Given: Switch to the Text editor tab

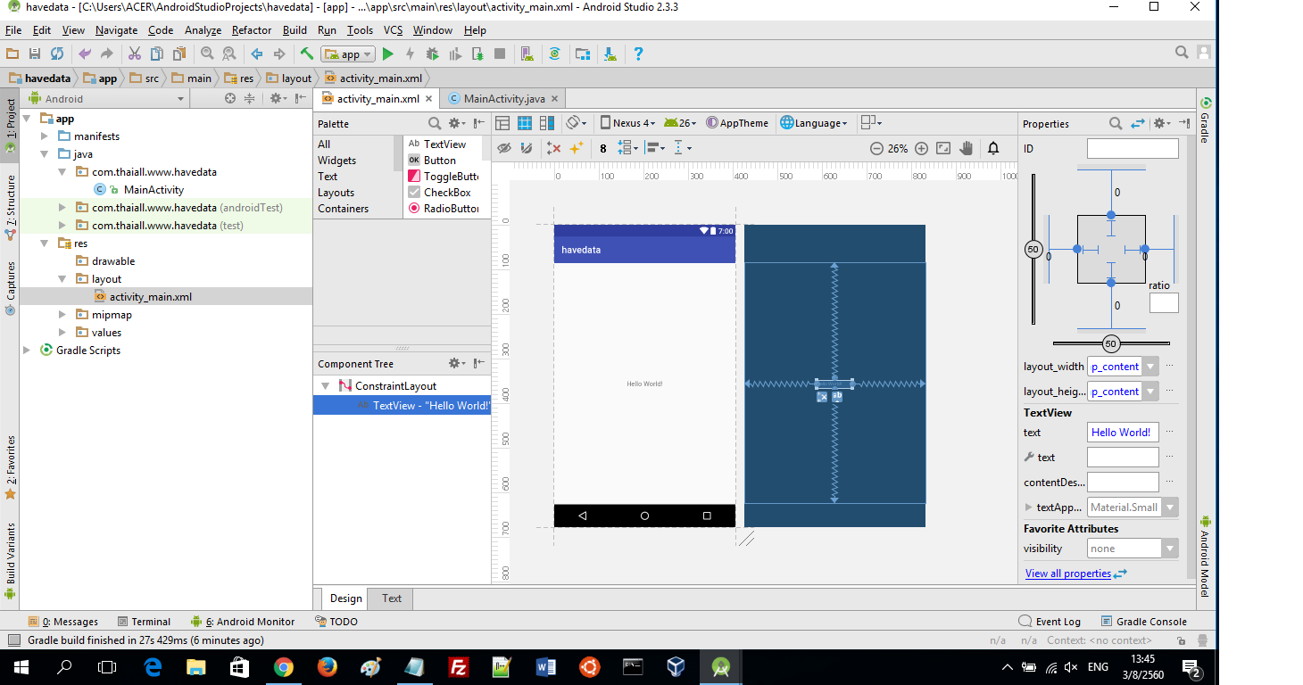Looking at the screenshot, I should click(392, 598).
